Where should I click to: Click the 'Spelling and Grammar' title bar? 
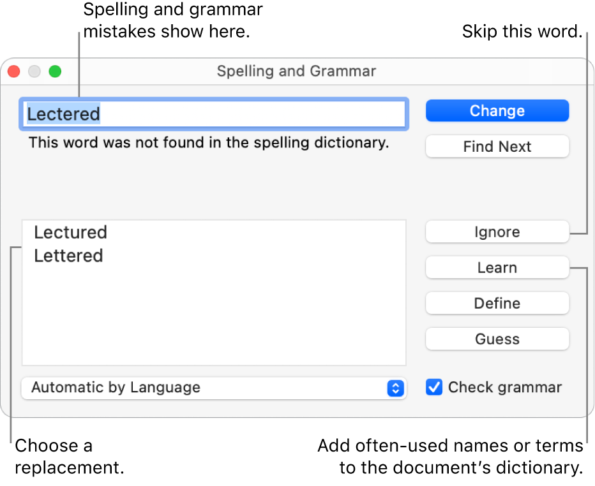[x=296, y=71]
